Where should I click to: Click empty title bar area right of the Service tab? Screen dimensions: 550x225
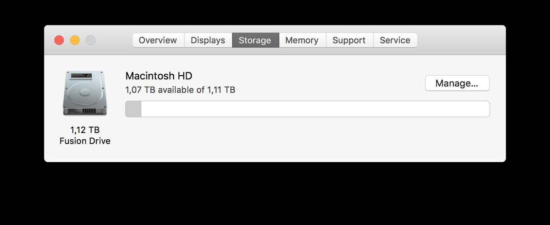[x=461, y=40]
